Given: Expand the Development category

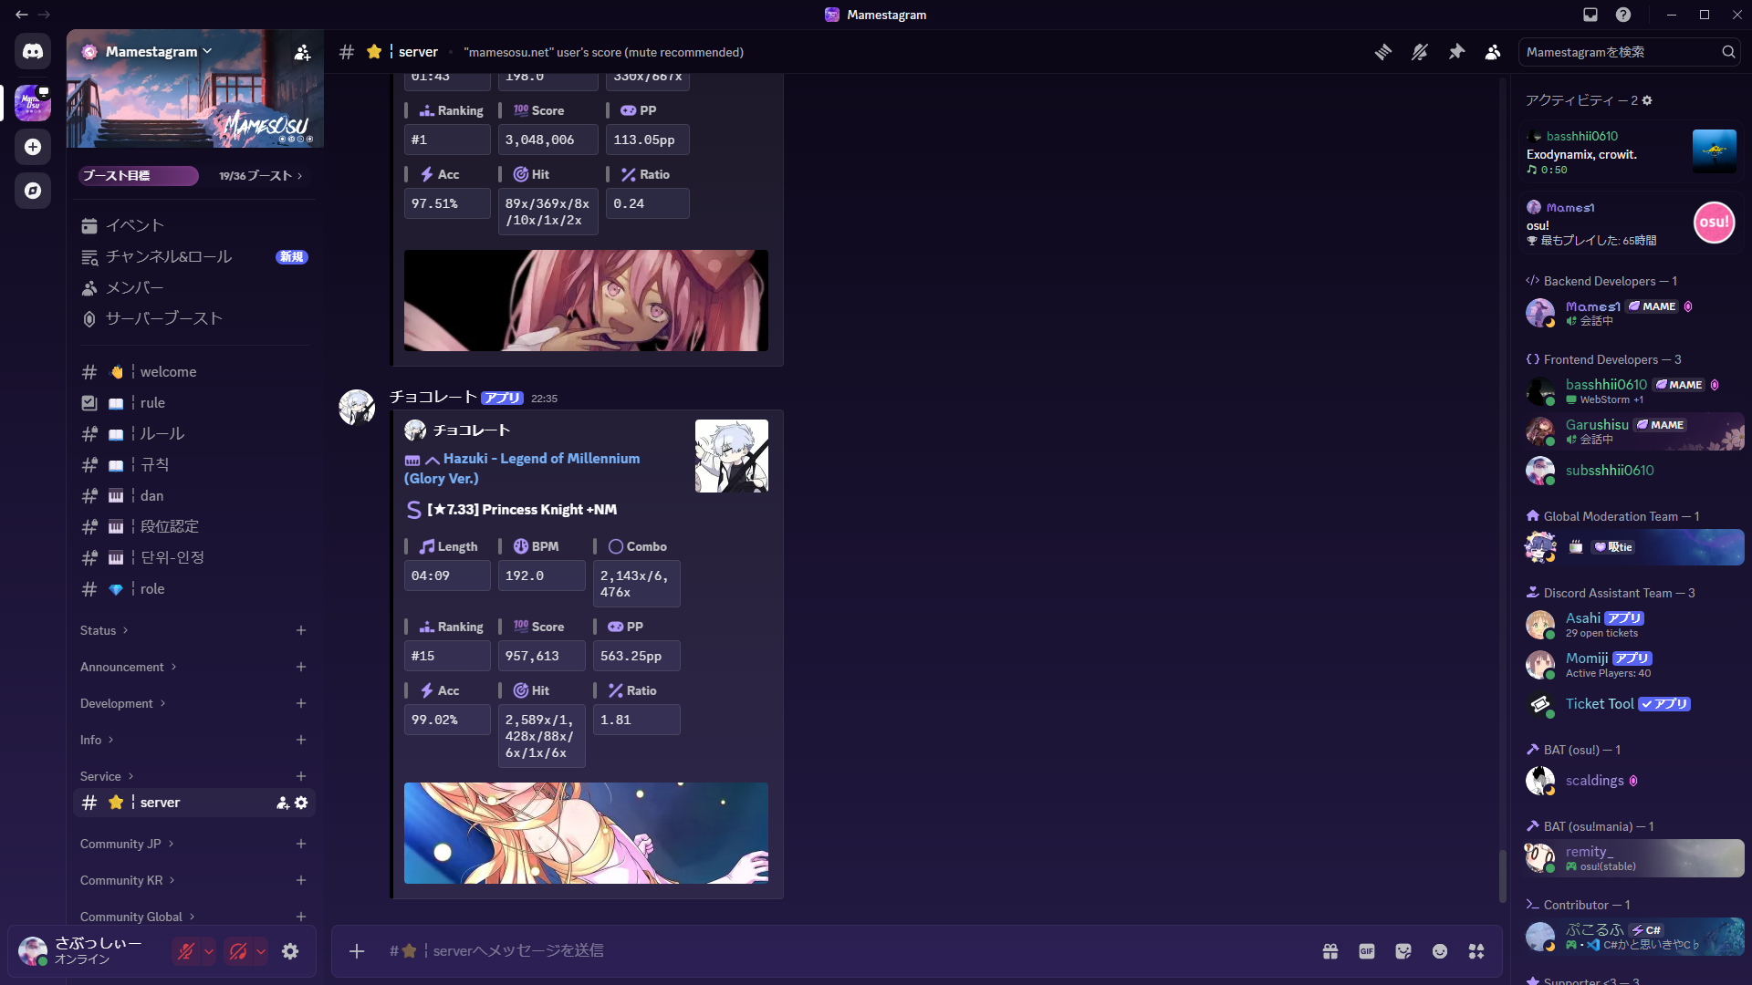Looking at the screenshot, I should [x=122, y=703].
